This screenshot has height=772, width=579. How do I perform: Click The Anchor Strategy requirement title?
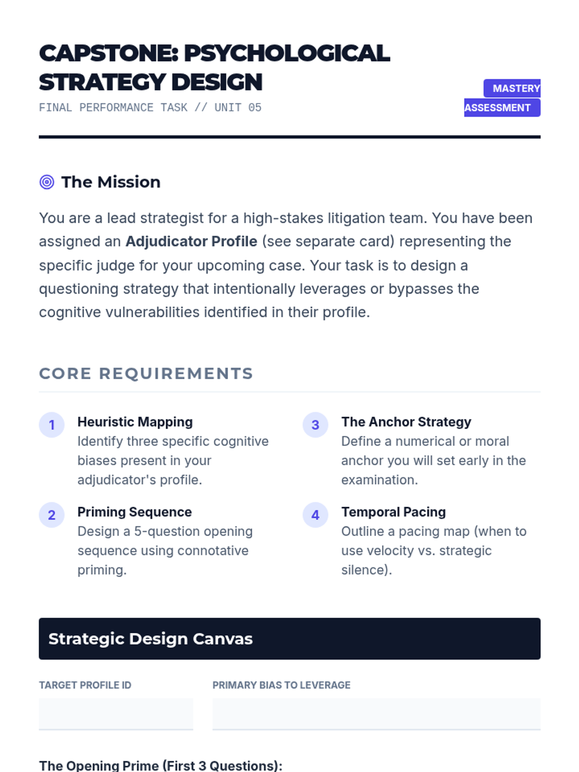click(x=406, y=422)
